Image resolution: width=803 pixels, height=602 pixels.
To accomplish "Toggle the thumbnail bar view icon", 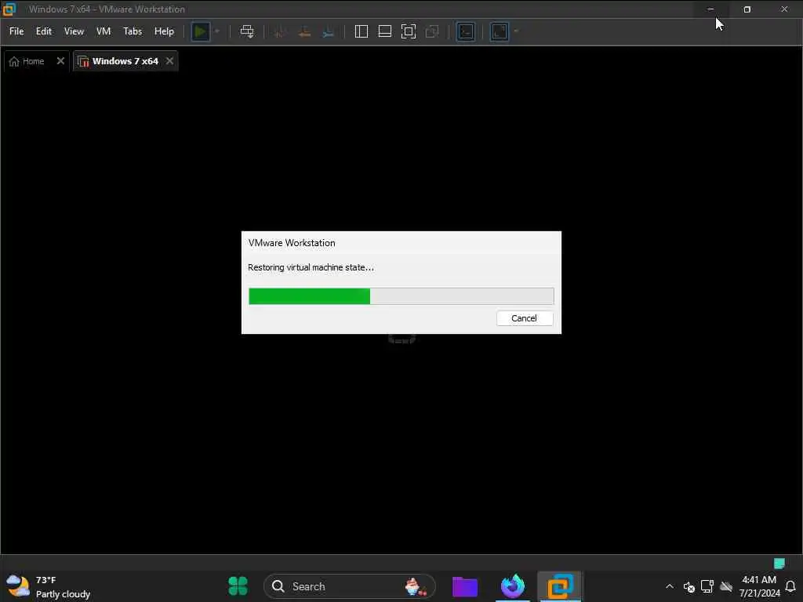I will [x=384, y=31].
